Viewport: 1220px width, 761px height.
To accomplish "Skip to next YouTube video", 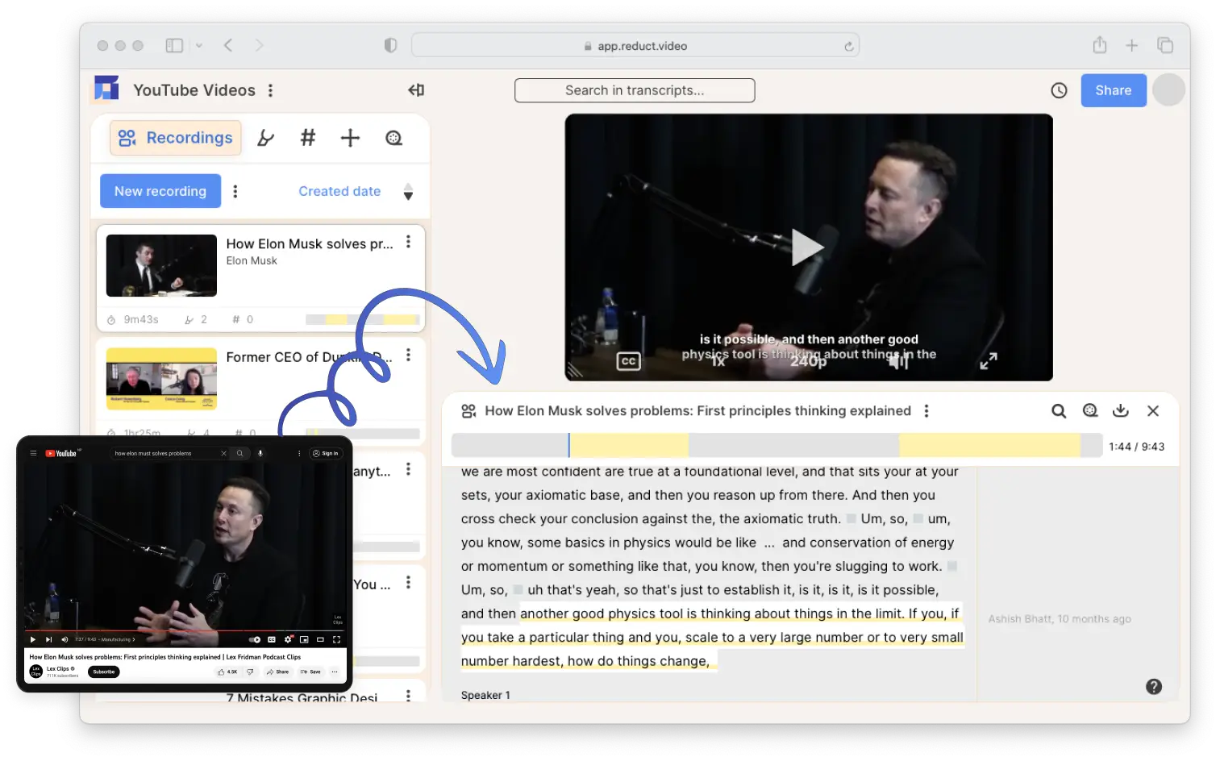I will pos(48,639).
